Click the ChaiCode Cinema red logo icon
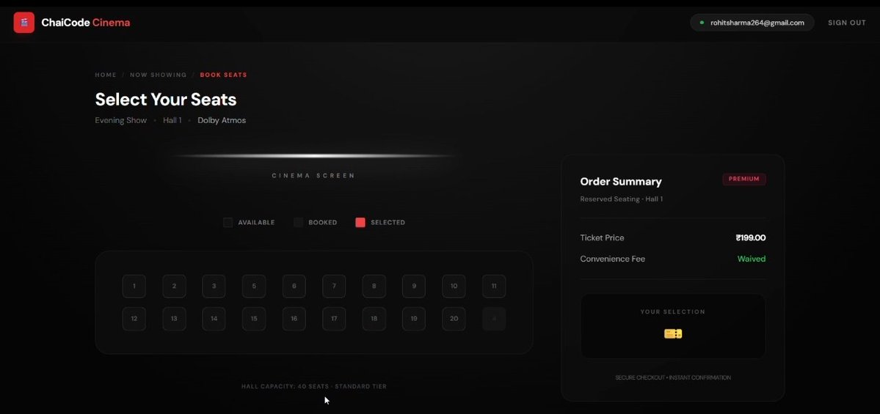Screen dimensions: 880x414 24,23
